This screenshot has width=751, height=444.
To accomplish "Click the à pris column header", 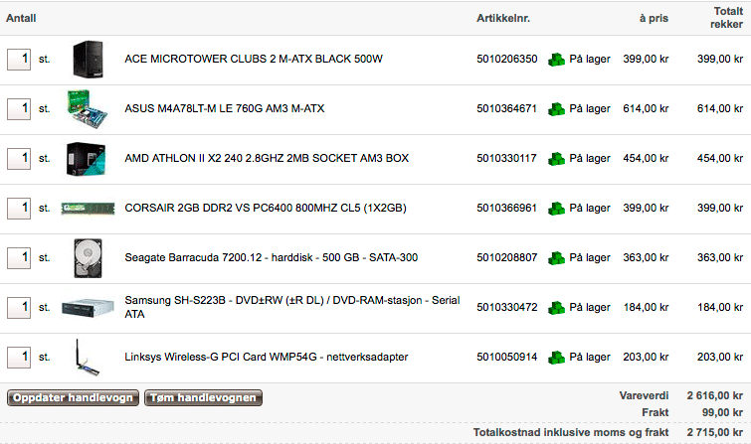I will pyautogui.click(x=654, y=18).
